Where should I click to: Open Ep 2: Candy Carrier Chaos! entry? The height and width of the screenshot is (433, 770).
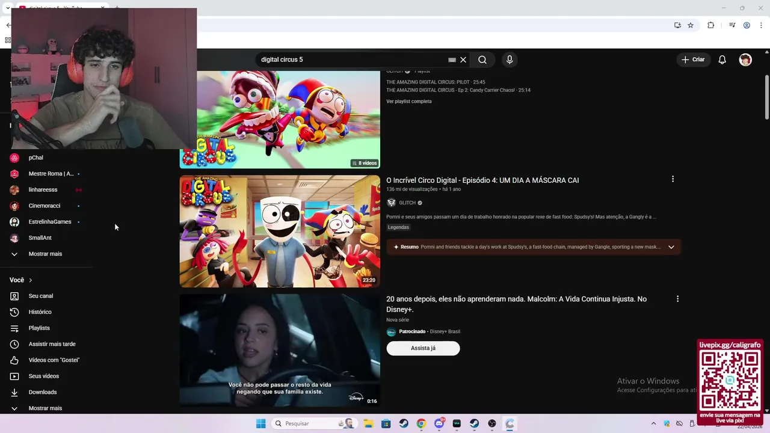point(458,90)
